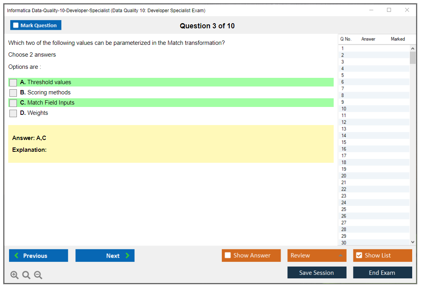Click the zoom out magnifier icon
The width and height of the screenshot is (422, 289).
(x=38, y=275)
